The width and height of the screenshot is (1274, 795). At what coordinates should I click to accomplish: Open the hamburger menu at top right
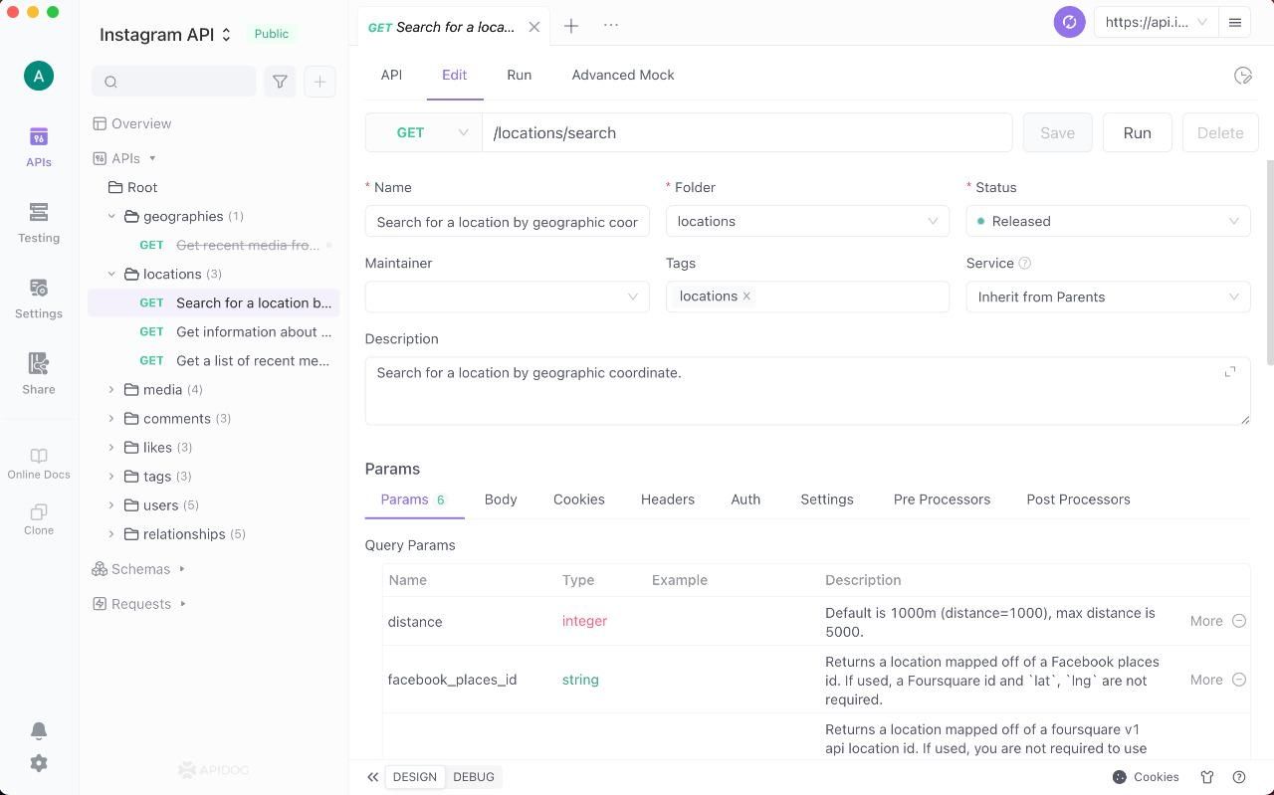click(x=1235, y=22)
